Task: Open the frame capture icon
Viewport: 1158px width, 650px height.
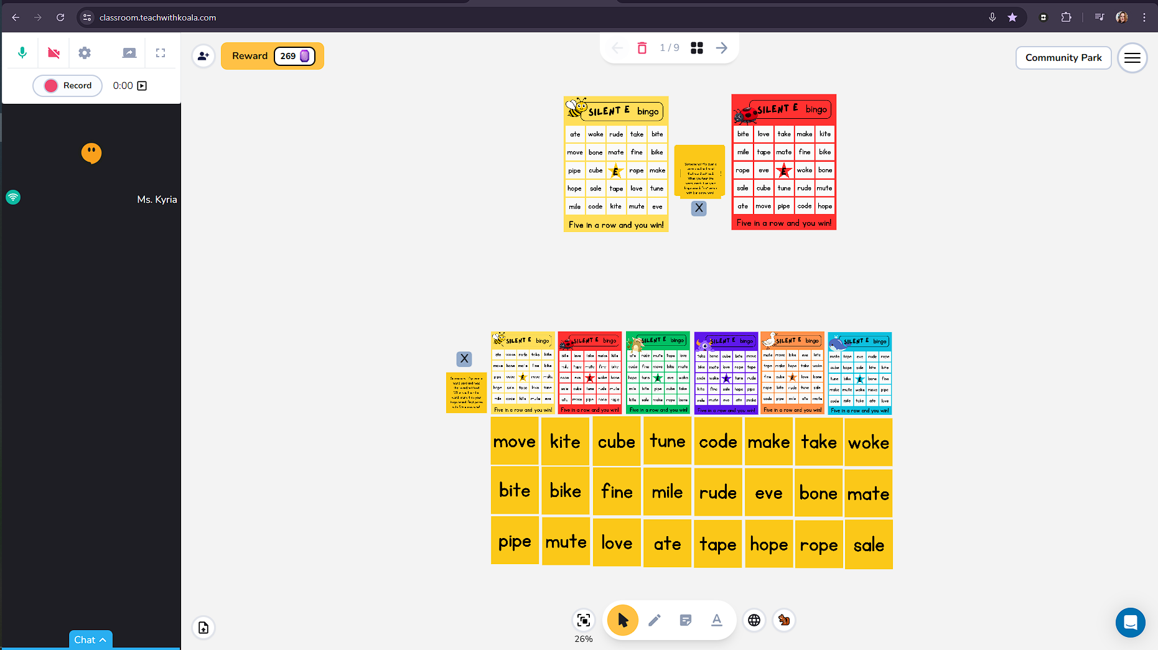Action: pyautogui.click(x=583, y=620)
